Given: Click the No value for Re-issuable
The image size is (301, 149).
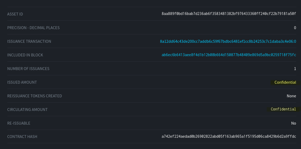Looking at the screenshot, I should click(x=293, y=123).
